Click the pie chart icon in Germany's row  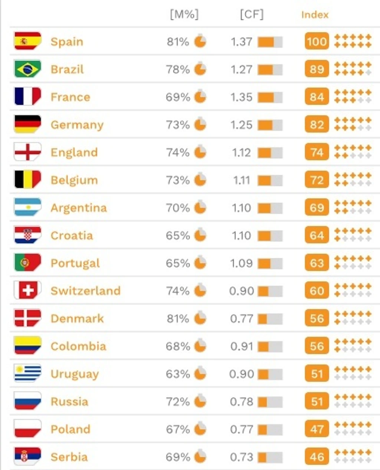200,124
